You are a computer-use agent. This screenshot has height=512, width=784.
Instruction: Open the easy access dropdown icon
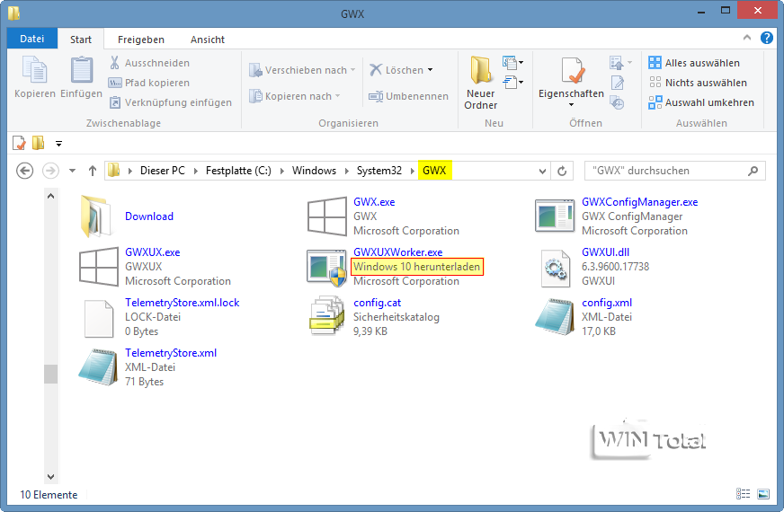[513, 82]
